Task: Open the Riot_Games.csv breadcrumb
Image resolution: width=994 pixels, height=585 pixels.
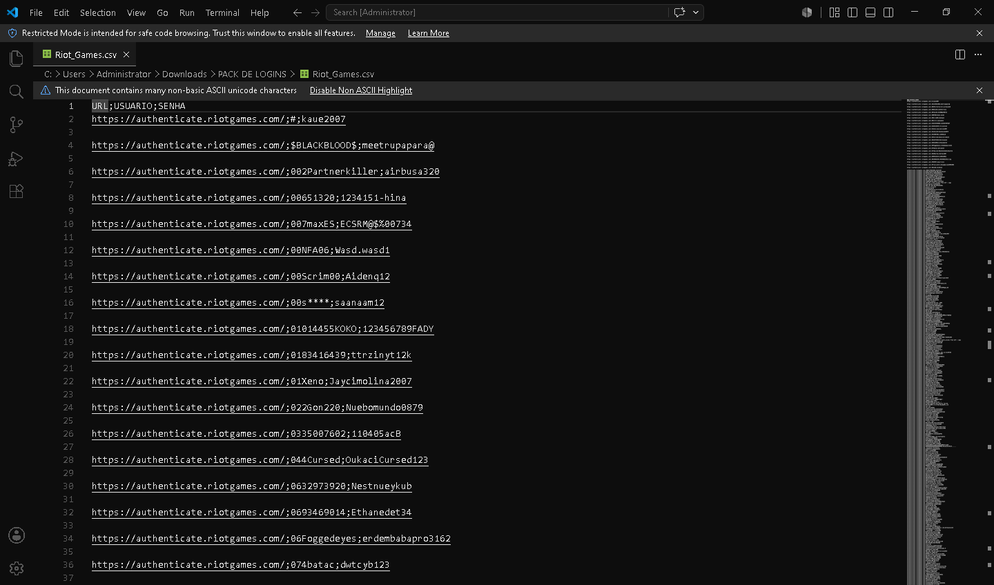Action: [343, 74]
